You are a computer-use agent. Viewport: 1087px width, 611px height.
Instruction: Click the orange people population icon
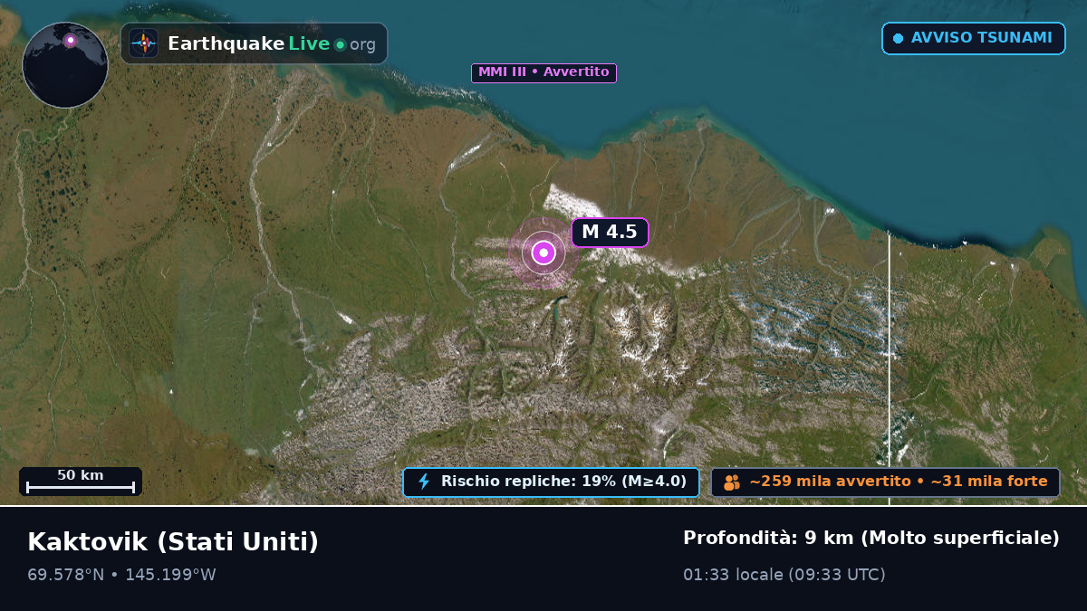coord(732,482)
